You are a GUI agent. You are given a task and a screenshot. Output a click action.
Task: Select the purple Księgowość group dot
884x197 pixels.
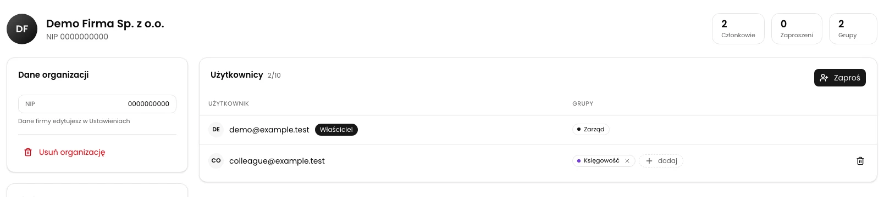click(x=579, y=161)
